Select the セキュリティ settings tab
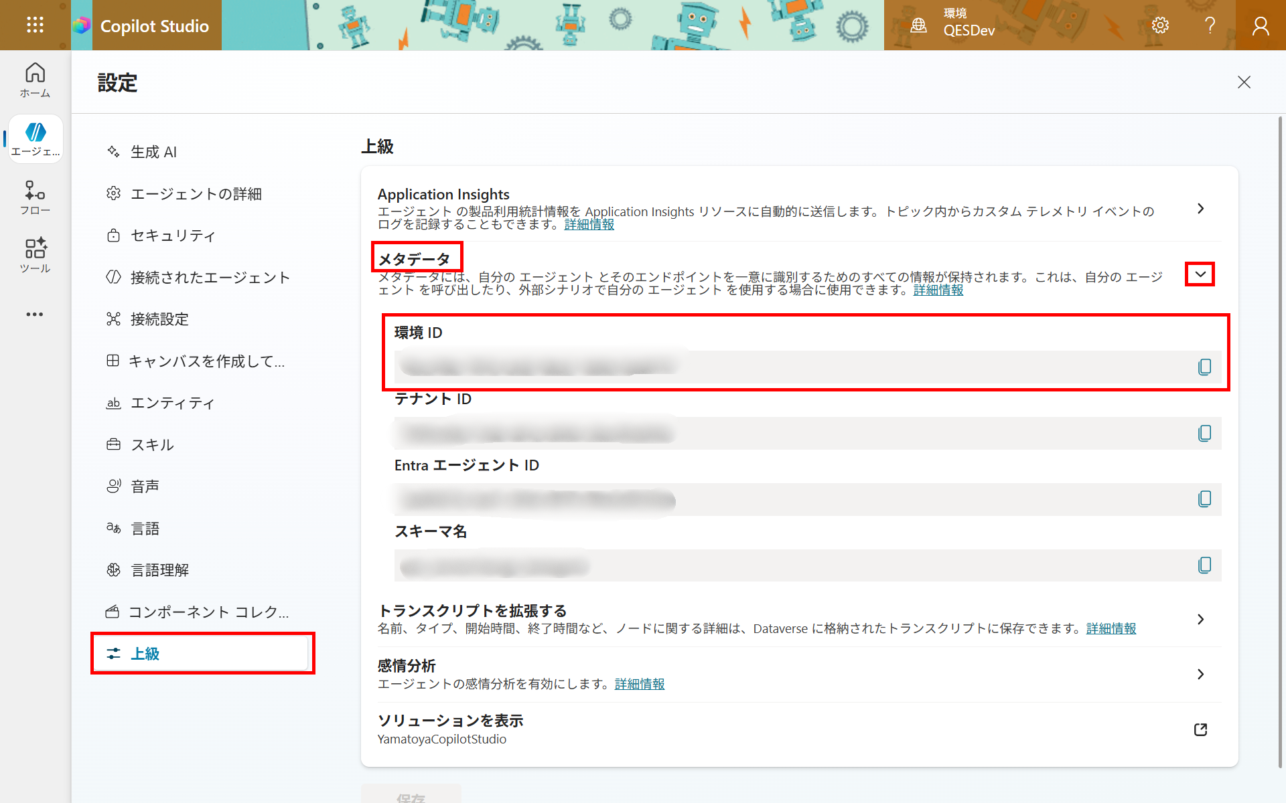1286x803 pixels. point(201,236)
